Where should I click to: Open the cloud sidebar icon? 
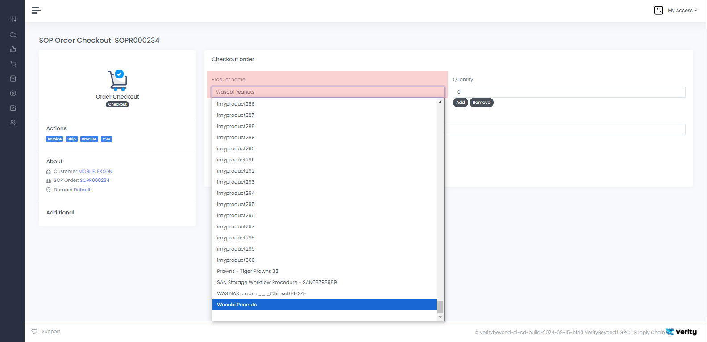coord(13,34)
